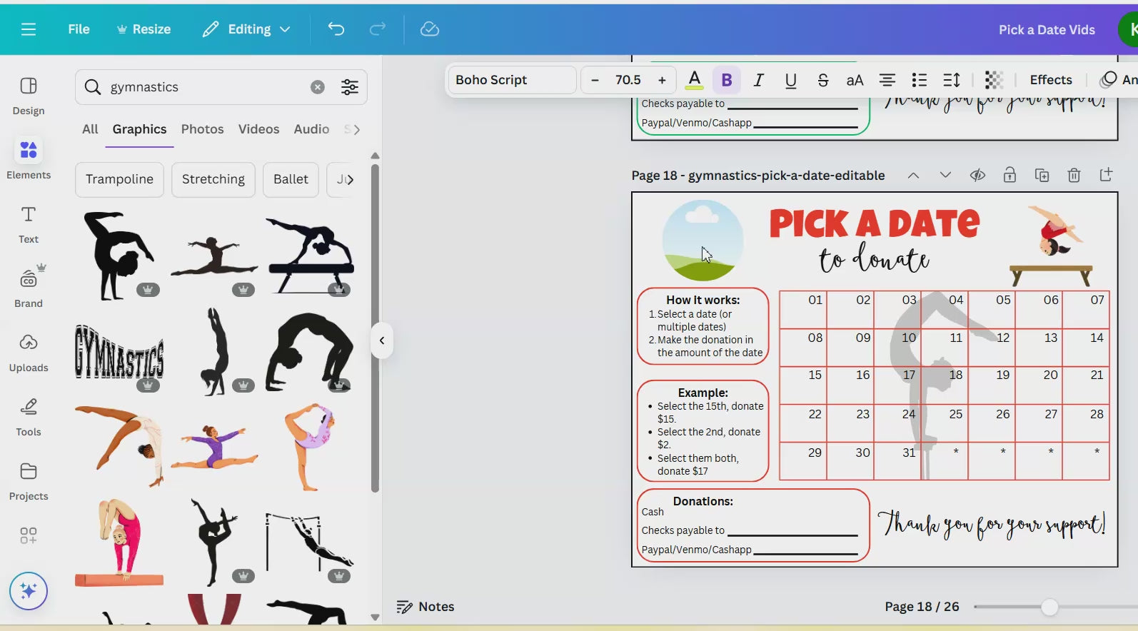Collapse the side panel with arrow

point(382,340)
